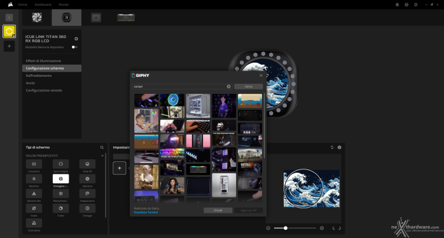Click the GIPHY results scrollbar
444x238 pixels.
265,125
